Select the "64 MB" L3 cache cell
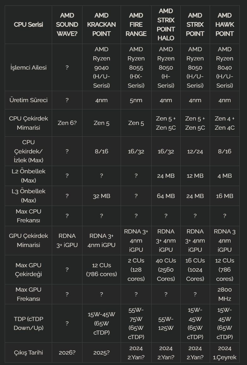247x365 pixels. 166,196
